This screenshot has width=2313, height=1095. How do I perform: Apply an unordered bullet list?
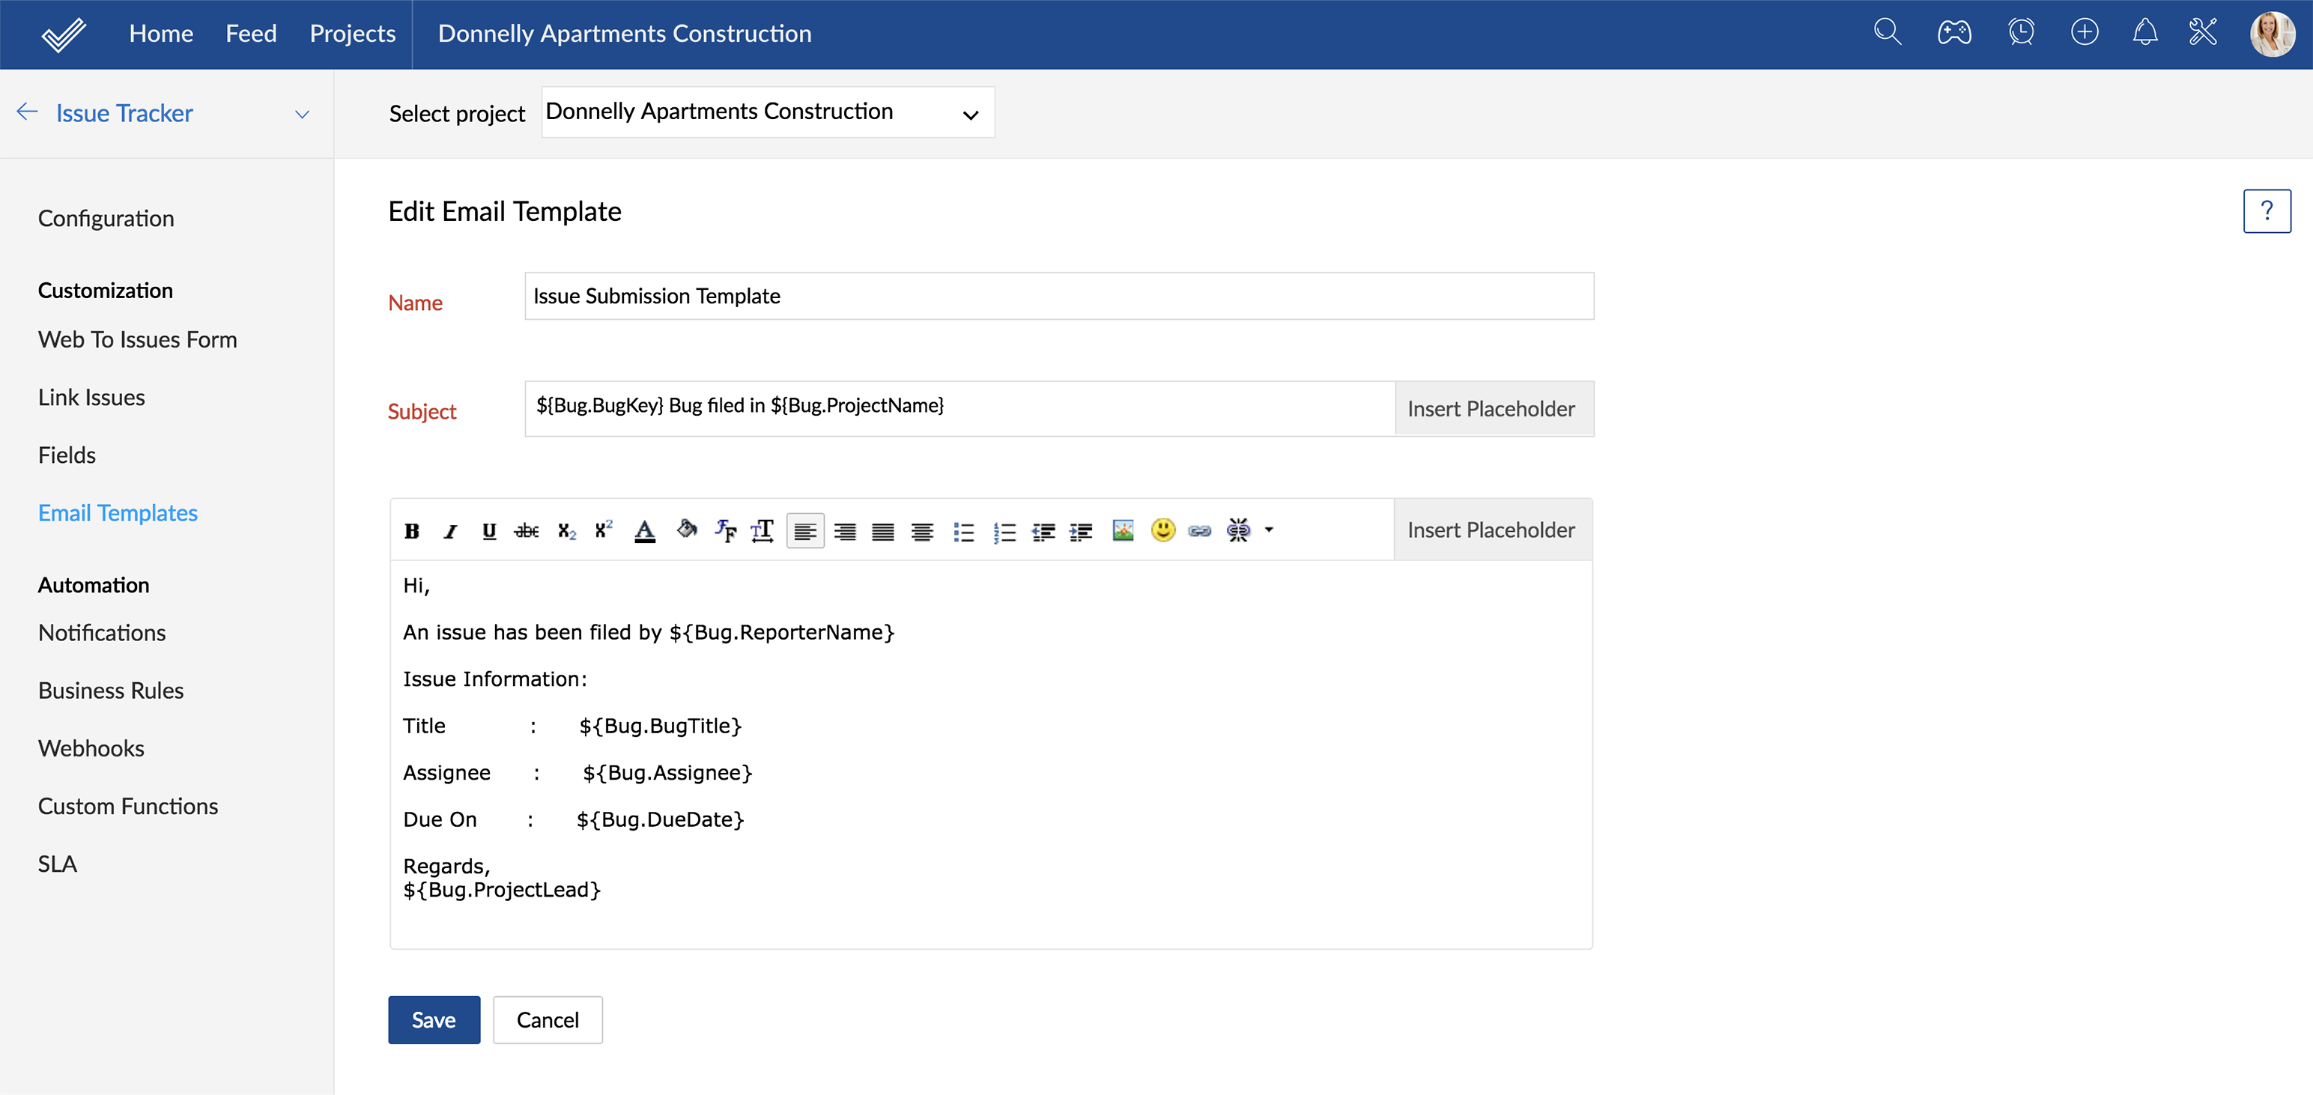[x=964, y=530]
